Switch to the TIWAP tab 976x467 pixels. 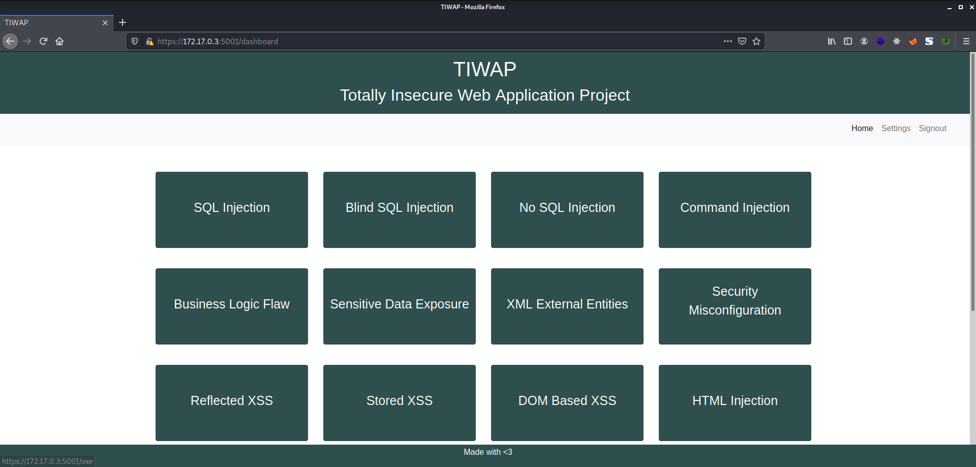coord(51,23)
